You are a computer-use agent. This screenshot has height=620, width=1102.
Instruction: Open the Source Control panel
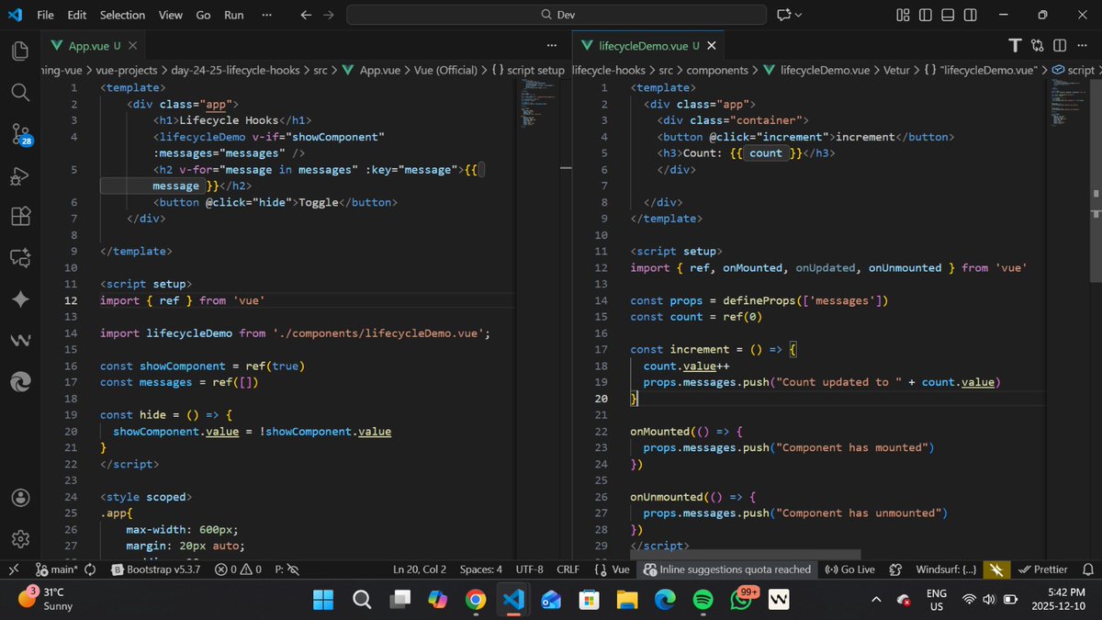(x=19, y=134)
